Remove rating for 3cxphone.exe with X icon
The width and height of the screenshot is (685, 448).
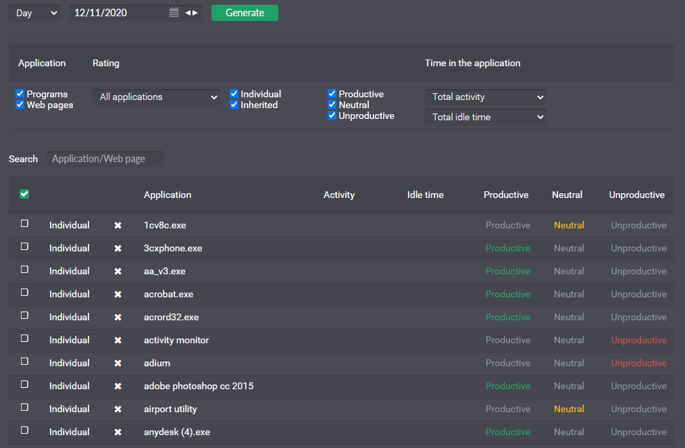(x=118, y=248)
